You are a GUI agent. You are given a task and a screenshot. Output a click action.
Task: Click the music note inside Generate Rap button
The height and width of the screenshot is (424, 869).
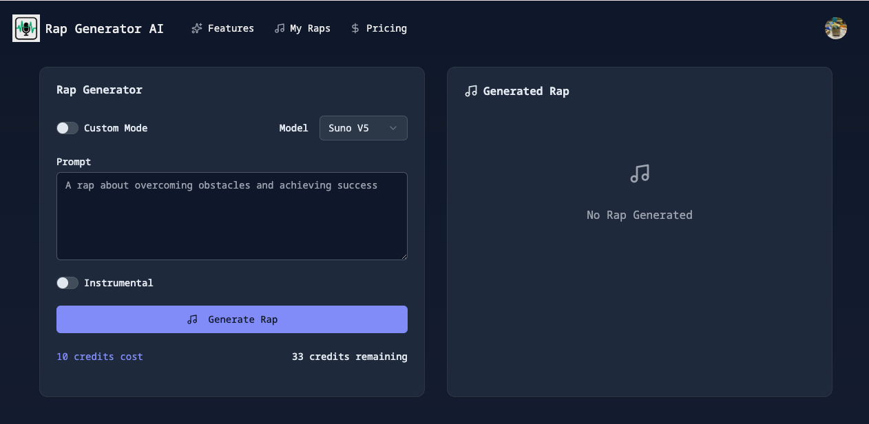(x=192, y=319)
